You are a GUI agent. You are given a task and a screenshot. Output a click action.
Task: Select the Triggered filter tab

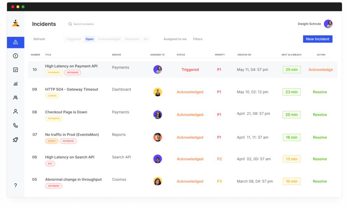(x=74, y=39)
